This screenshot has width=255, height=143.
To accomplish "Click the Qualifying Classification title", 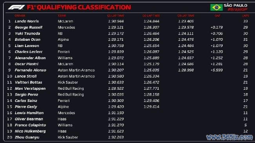I will coord(79,7).
